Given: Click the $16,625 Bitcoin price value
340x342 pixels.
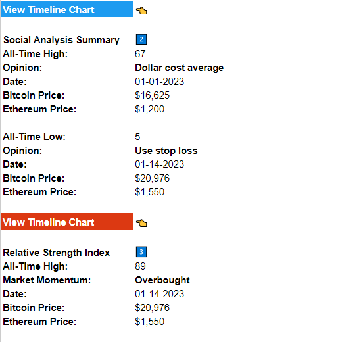Looking at the screenshot, I should 153,95.
